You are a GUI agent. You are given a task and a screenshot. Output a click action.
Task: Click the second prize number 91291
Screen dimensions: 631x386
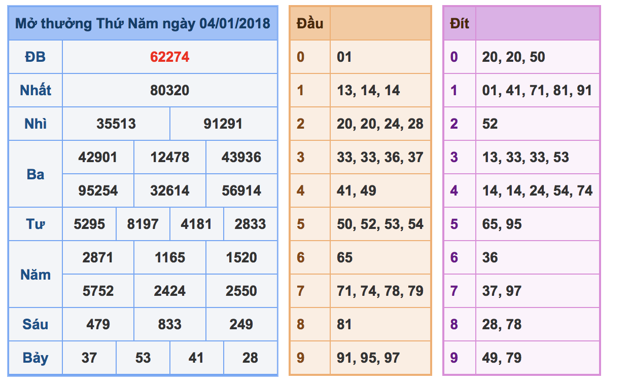click(x=223, y=124)
